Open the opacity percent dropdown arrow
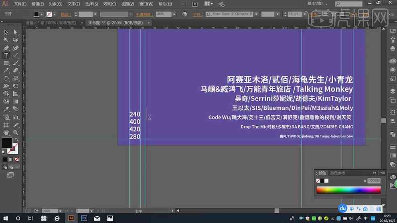This screenshot has height=223, width=397. pos(174,14)
